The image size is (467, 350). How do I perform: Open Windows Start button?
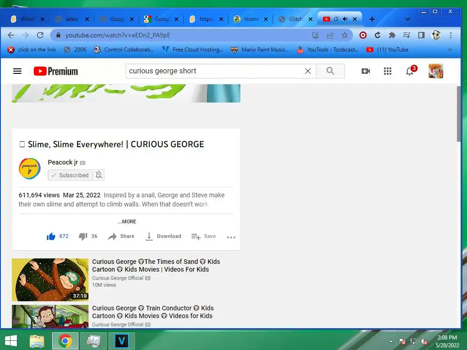(x=11, y=341)
